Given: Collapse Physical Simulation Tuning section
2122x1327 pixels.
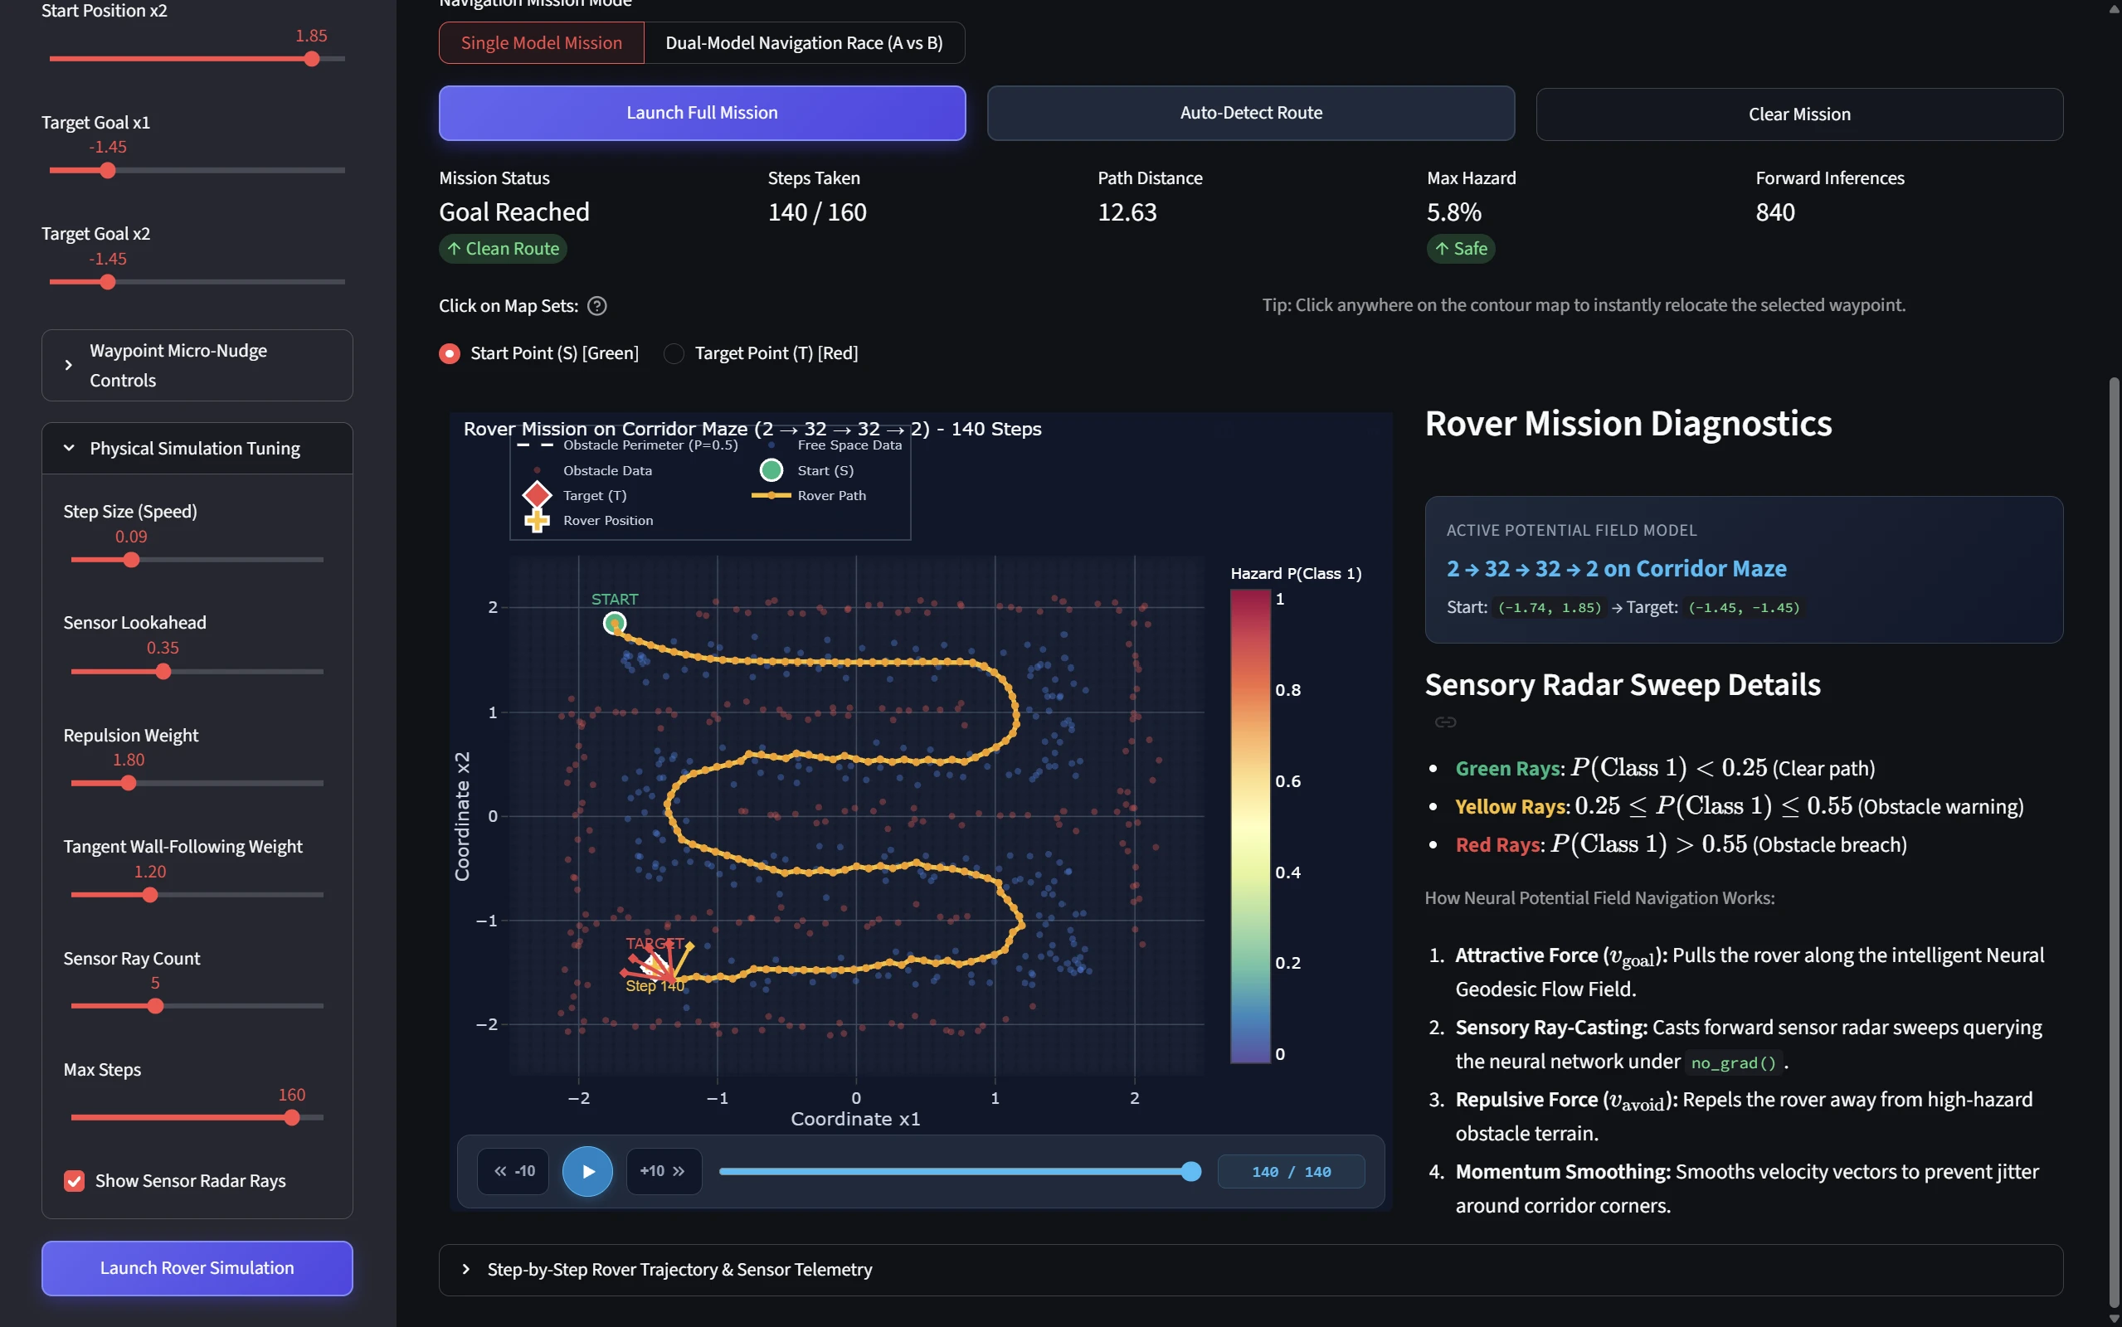Looking at the screenshot, I should 197,449.
